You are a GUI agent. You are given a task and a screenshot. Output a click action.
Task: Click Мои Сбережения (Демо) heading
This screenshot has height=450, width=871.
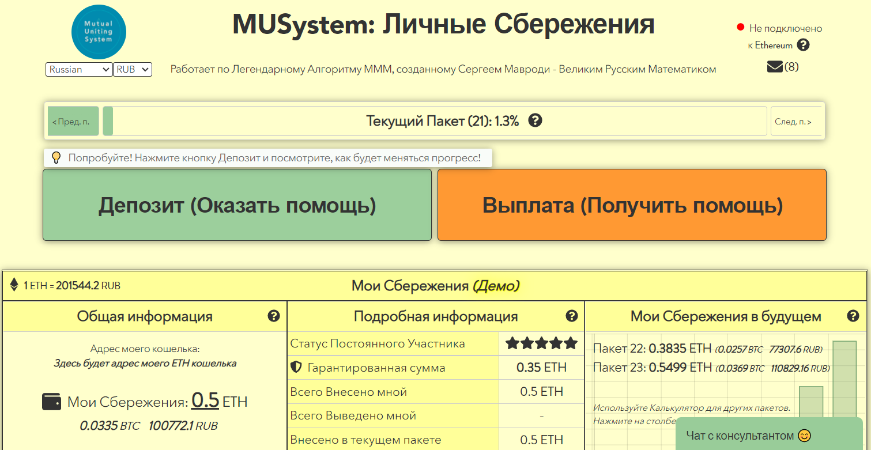point(435,285)
